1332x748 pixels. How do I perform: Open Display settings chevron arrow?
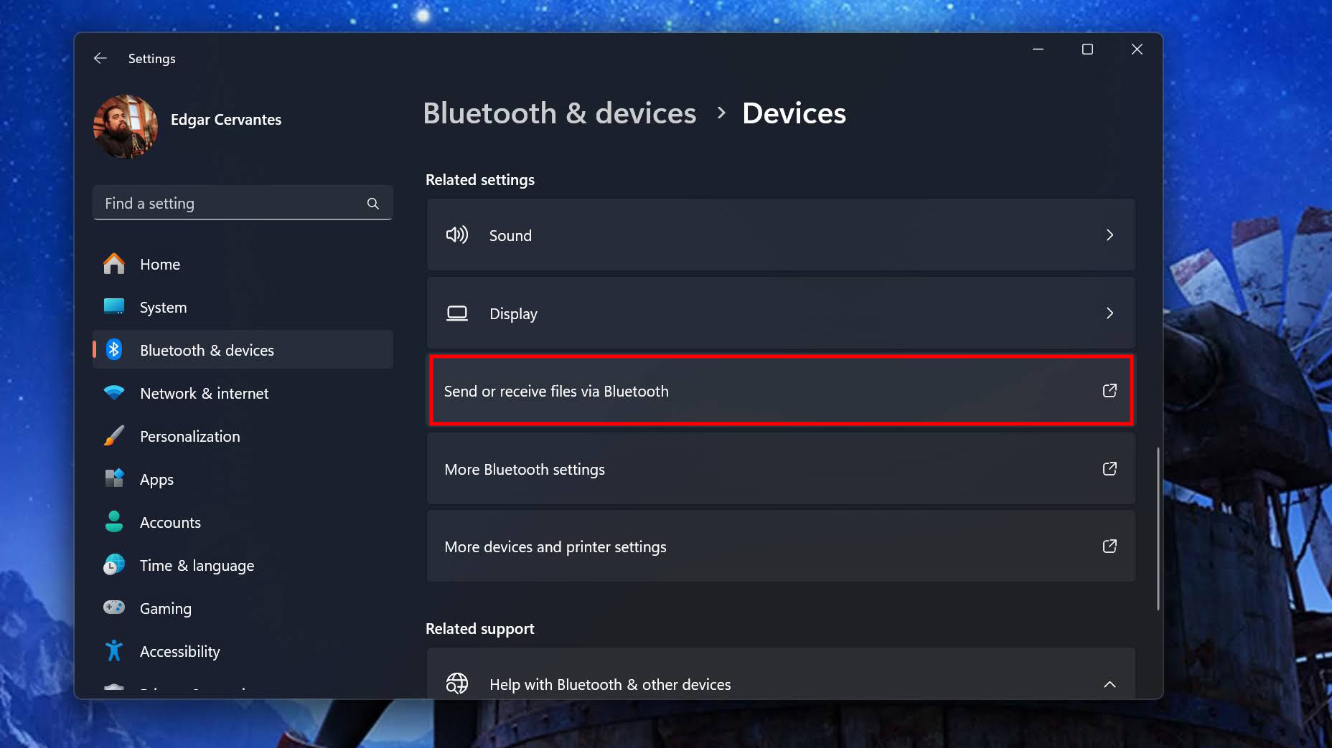(x=1110, y=313)
